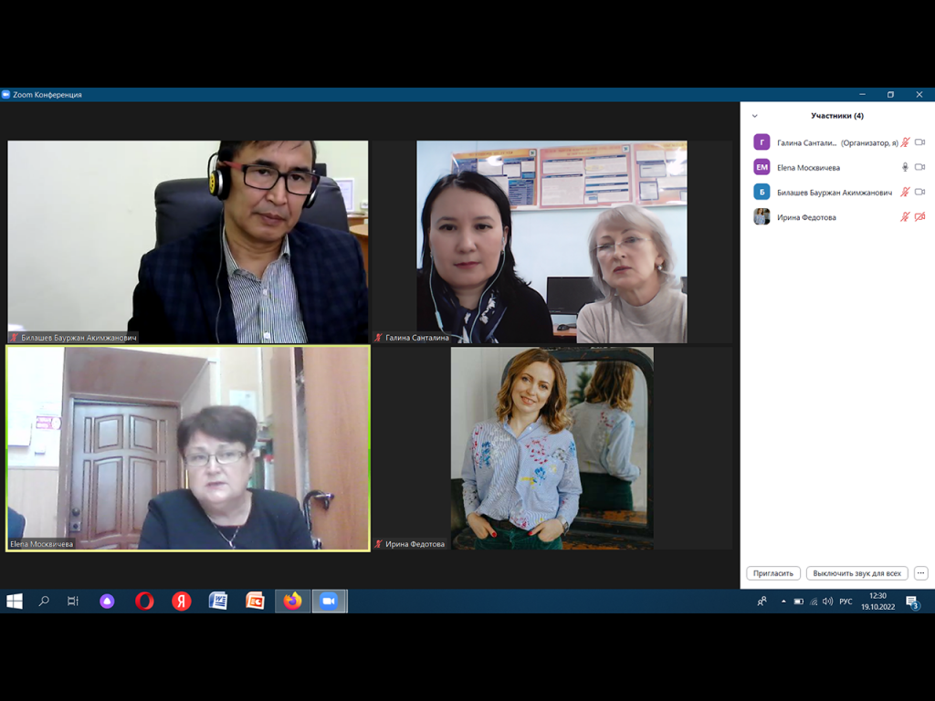Open the Opera browser from taskbar
The height and width of the screenshot is (701, 935).
pyautogui.click(x=144, y=601)
